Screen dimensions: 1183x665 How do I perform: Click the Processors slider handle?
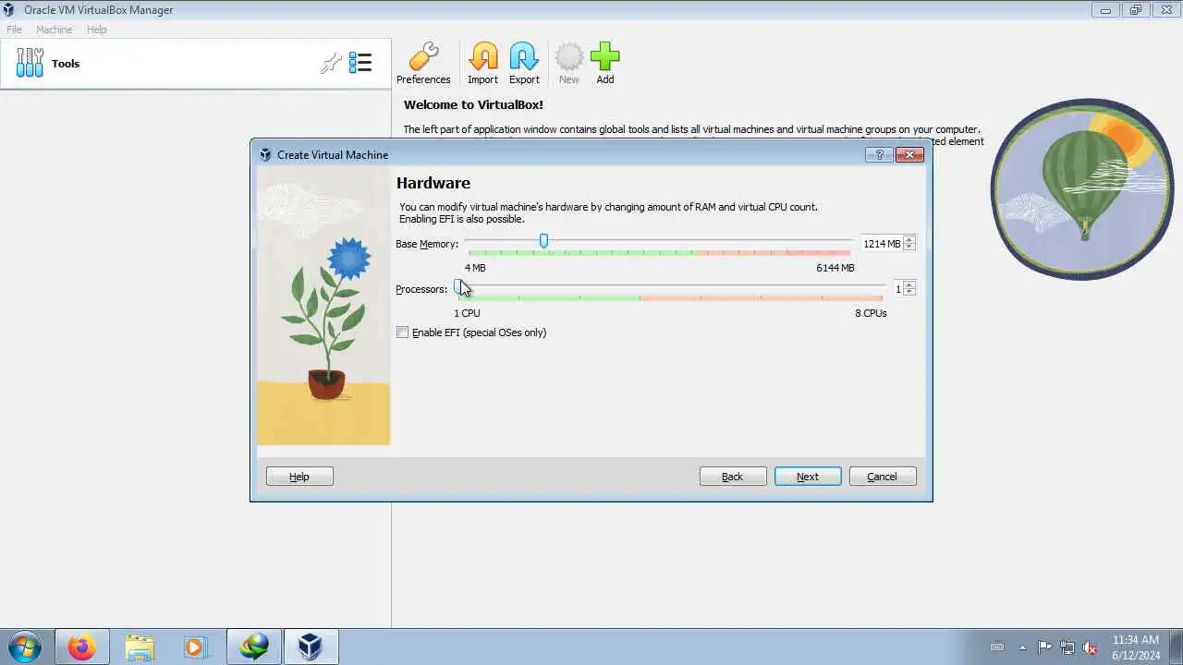click(x=459, y=286)
